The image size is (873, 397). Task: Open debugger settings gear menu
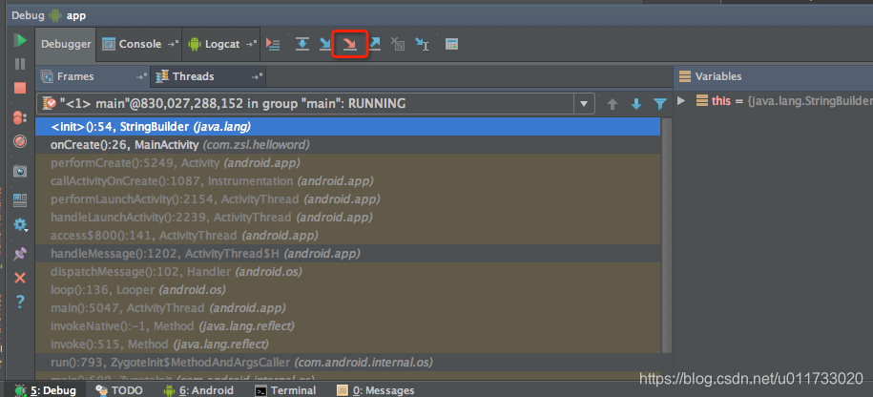pos(20,225)
